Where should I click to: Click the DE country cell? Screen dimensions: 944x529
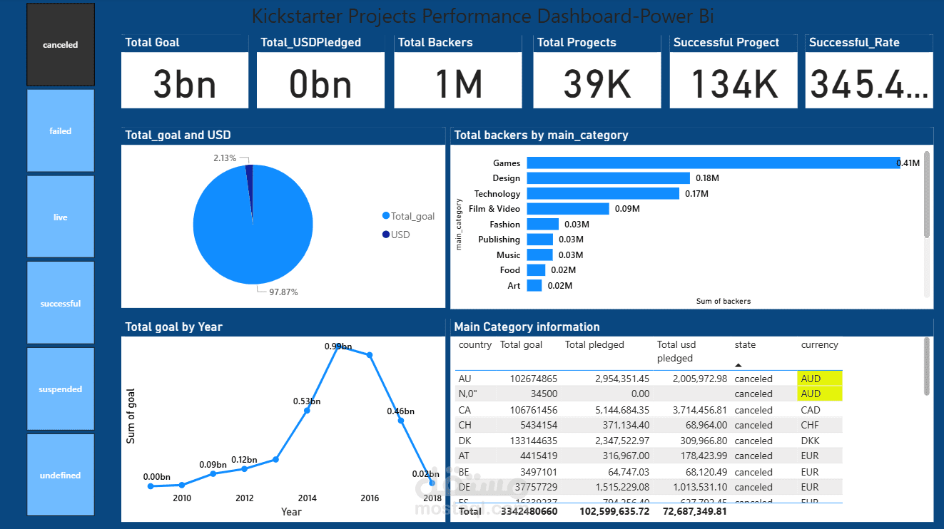click(465, 487)
